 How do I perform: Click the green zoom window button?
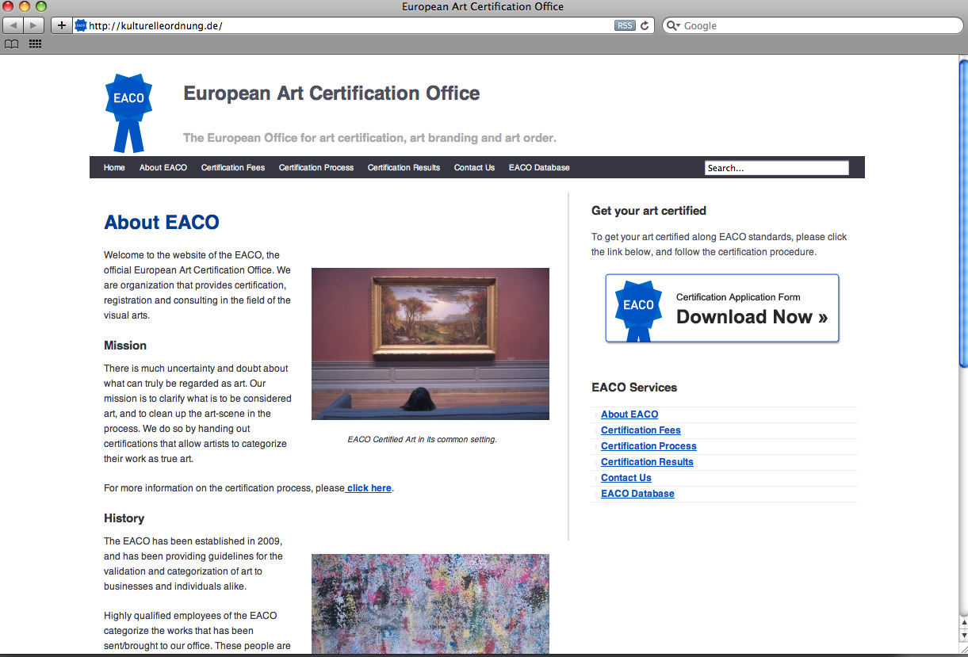point(41,6)
